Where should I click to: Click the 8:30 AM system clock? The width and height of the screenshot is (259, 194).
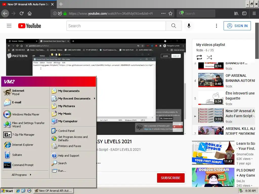(250, 191)
